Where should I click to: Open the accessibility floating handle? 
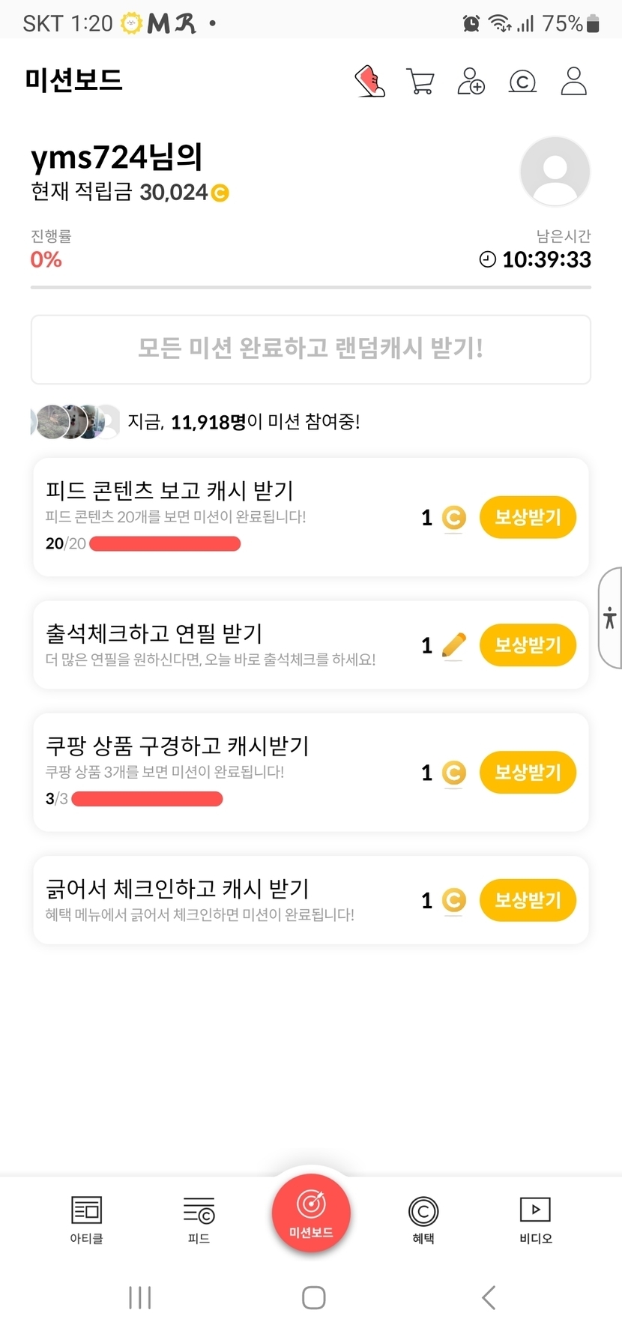[x=610, y=618]
